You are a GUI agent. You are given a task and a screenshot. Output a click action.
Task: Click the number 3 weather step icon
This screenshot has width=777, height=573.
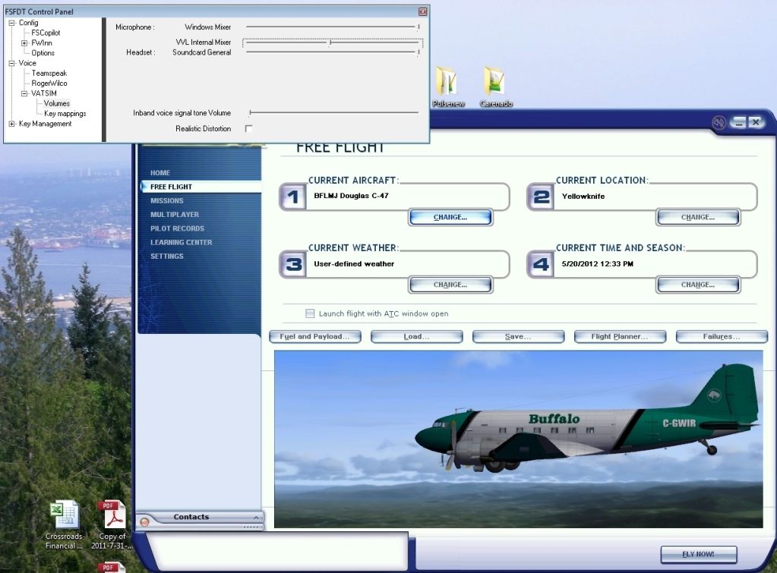tap(293, 264)
